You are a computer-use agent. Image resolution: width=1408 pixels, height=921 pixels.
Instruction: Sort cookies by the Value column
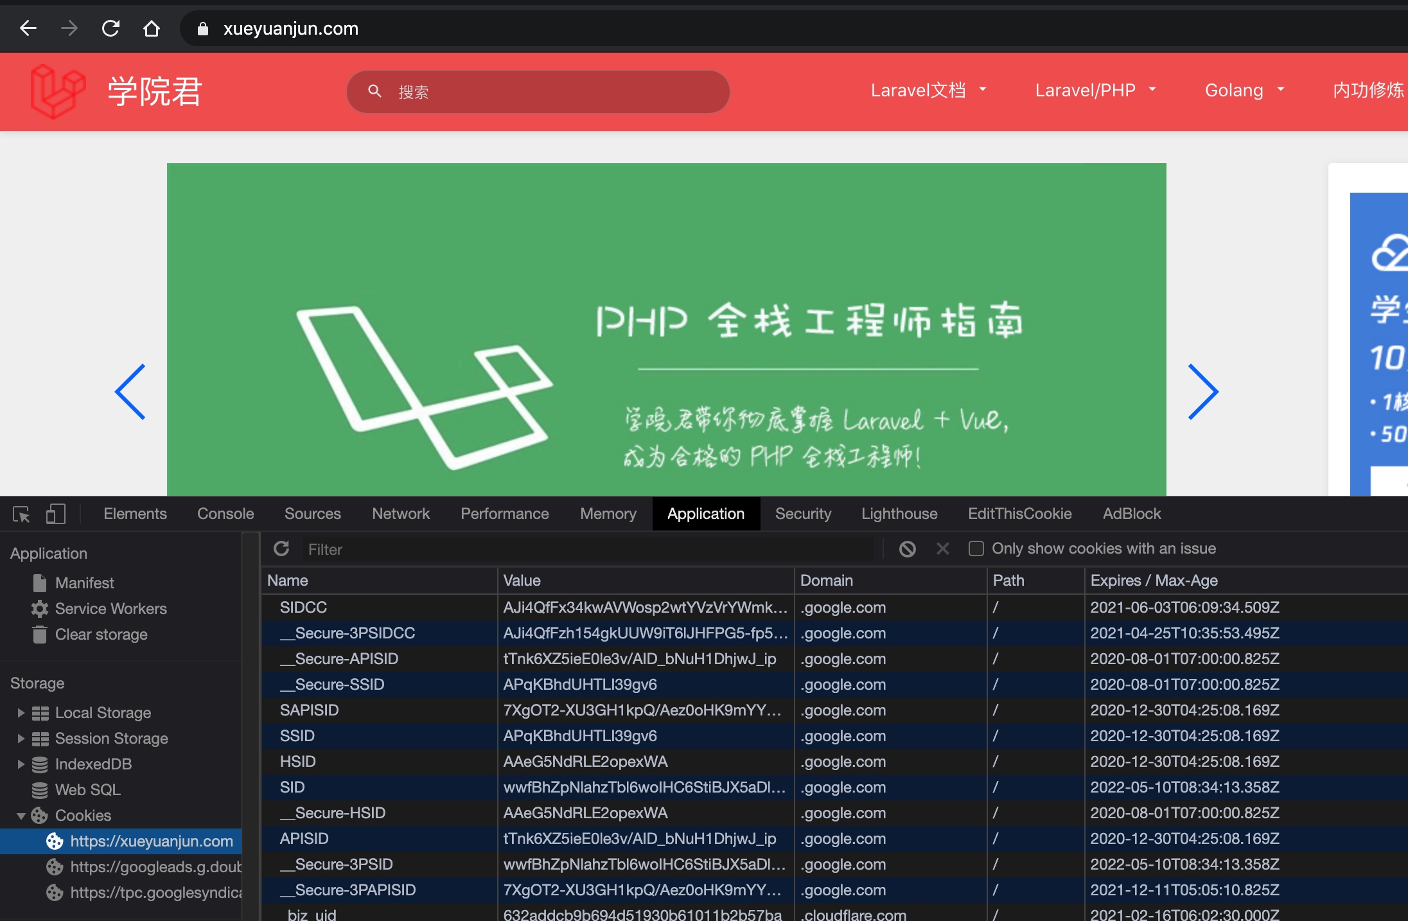(646, 581)
